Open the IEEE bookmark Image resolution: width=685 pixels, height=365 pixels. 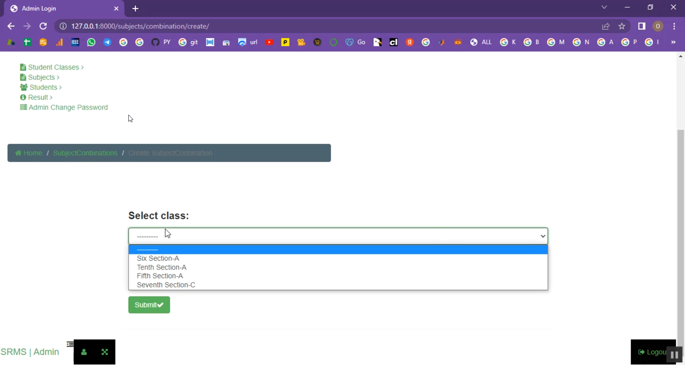point(75,42)
